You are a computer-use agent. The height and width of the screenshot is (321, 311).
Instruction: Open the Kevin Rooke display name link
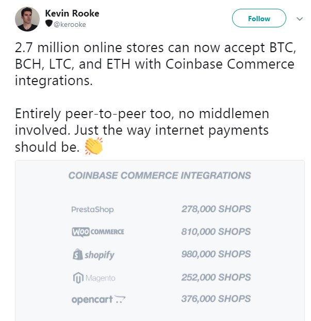[x=72, y=13]
